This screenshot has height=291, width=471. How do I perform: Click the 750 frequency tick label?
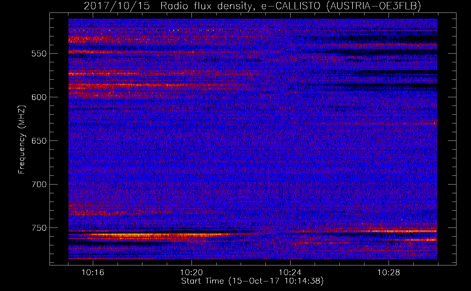pyautogui.click(x=39, y=228)
